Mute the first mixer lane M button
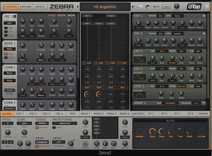The image size is (212, 156). click(83, 63)
